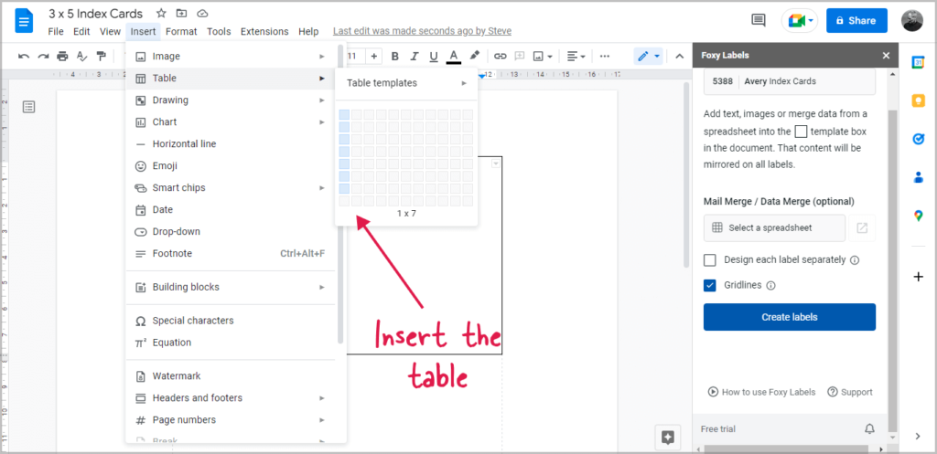
Task: Open the Edit menu
Action: tap(81, 32)
